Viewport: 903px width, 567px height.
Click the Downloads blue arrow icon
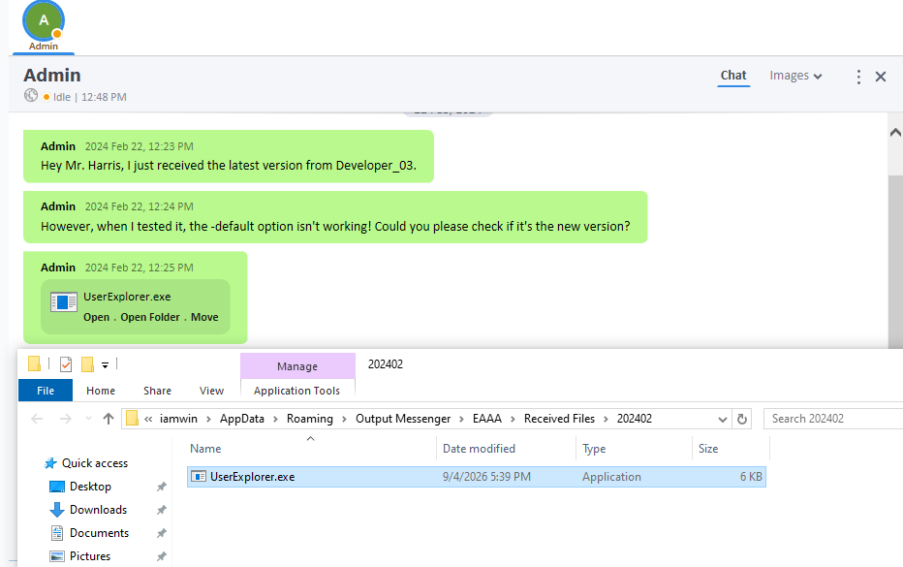[x=57, y=510]
